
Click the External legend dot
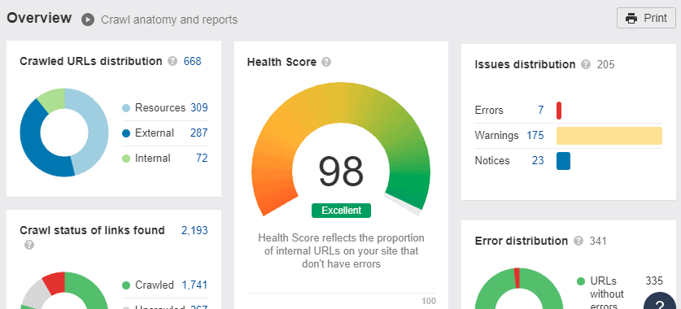click(x=126, y=133)
